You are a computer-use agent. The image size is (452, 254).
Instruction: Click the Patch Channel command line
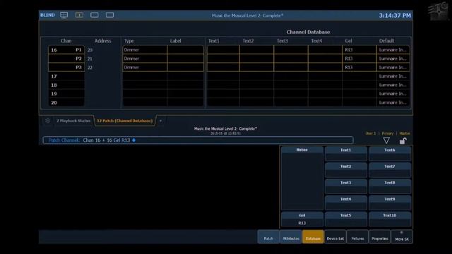click(x=198, y=140)
